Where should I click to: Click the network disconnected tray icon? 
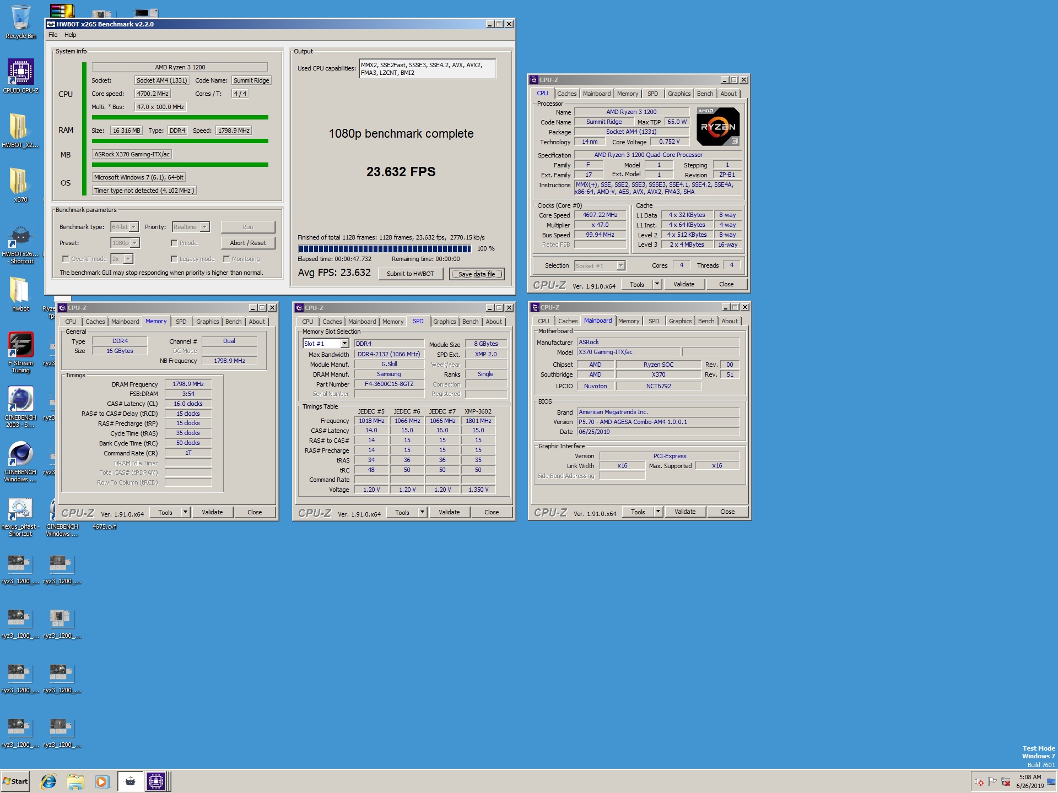click(1006, 782)
